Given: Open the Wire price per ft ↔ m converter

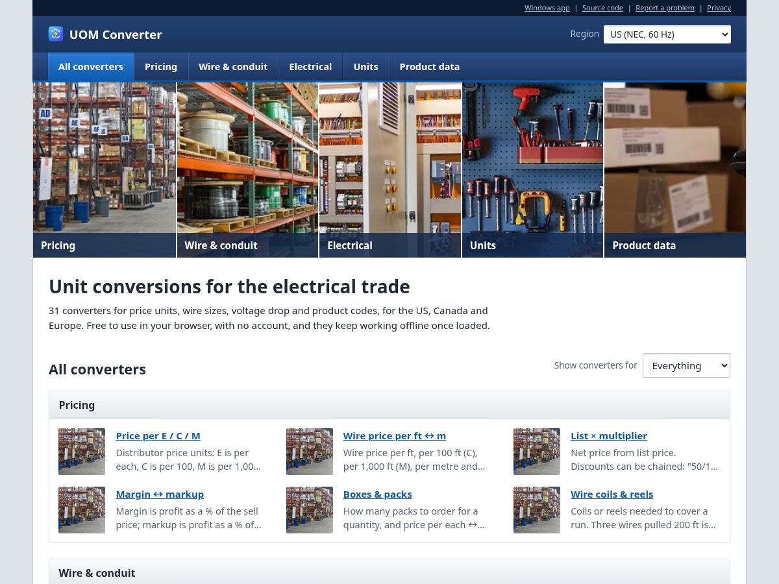Looking at the screenshot, I should coord(395,436).
